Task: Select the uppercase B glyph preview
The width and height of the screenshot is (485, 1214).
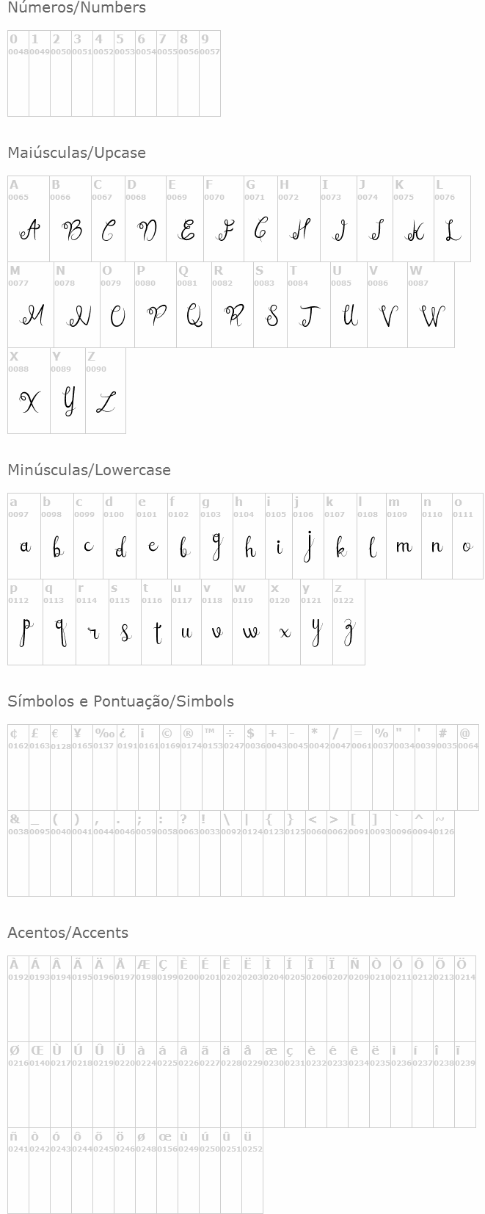Action: click(x=72, y=231)
